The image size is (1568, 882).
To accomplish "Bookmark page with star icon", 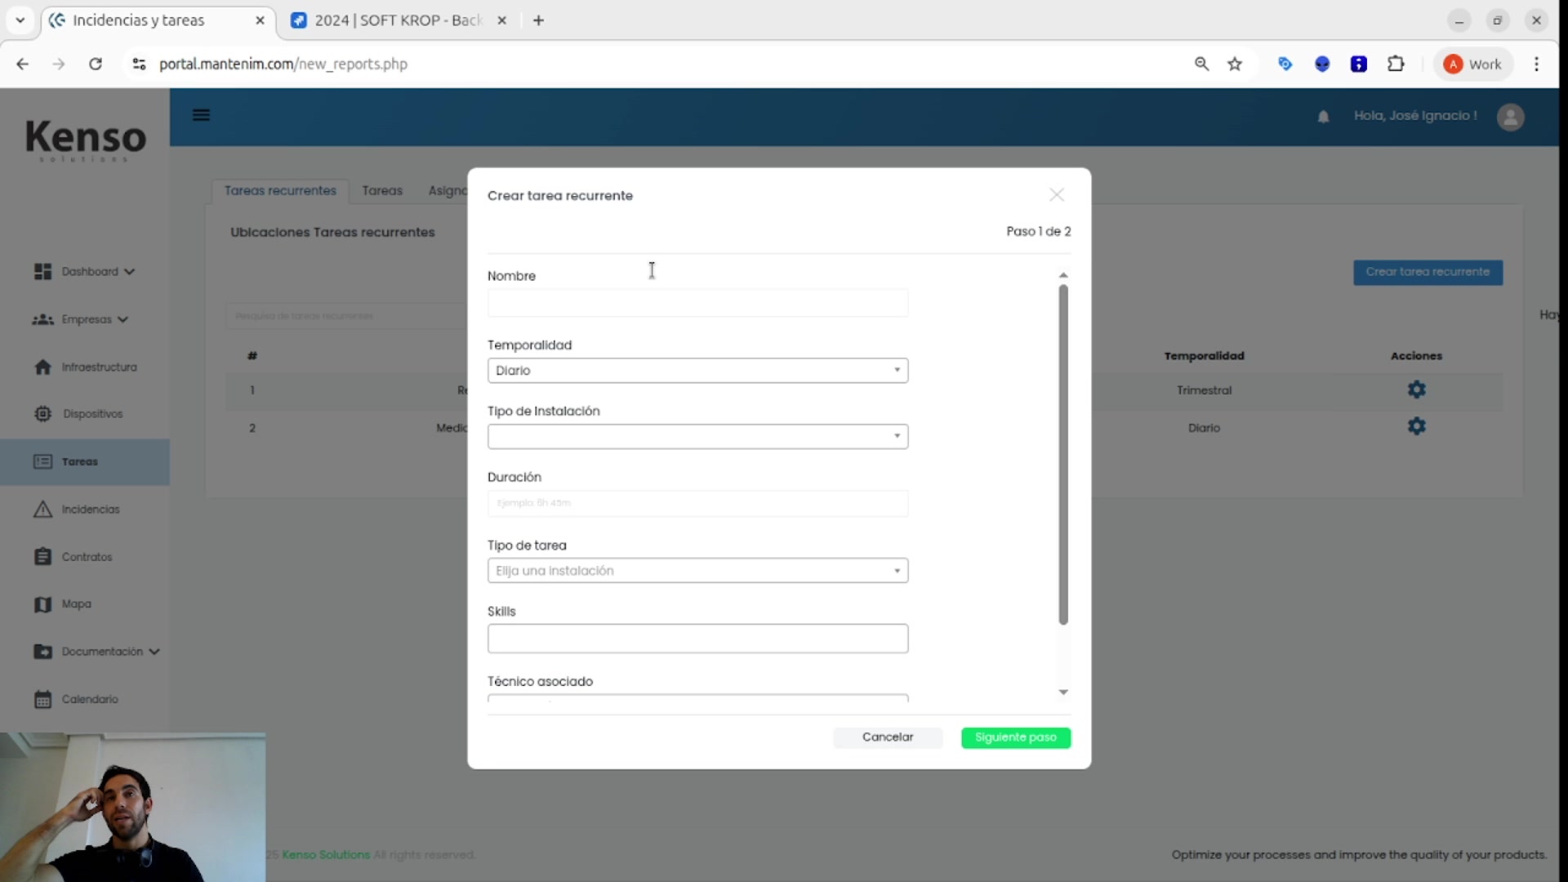I will (1235, 64).
